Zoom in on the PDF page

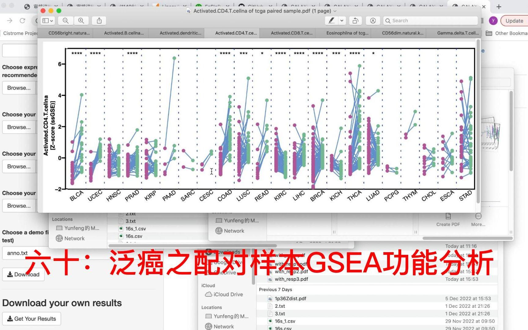click(81, 20)
